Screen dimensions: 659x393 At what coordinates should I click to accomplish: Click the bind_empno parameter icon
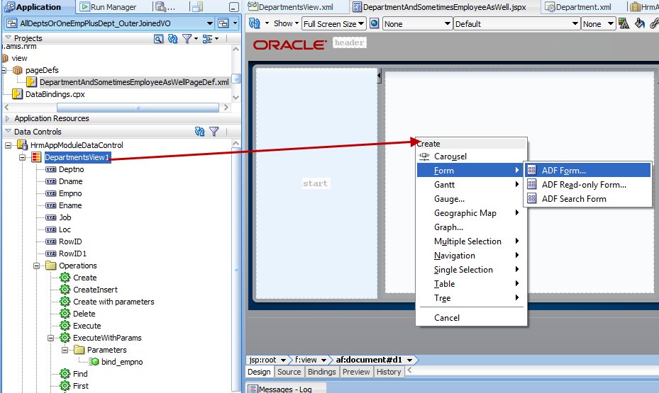tap(94, 362)
